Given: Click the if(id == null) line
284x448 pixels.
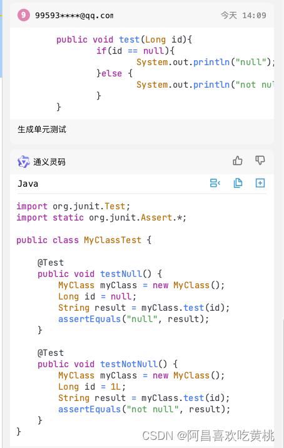Looking at the screenshot, I should [x=136, y=51].
